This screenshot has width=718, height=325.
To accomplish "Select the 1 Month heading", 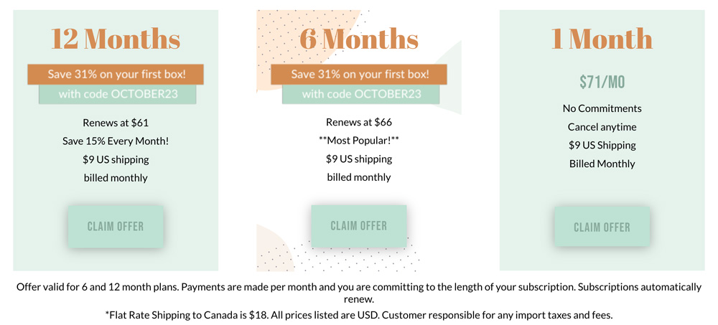I will [x=602, y=39].
